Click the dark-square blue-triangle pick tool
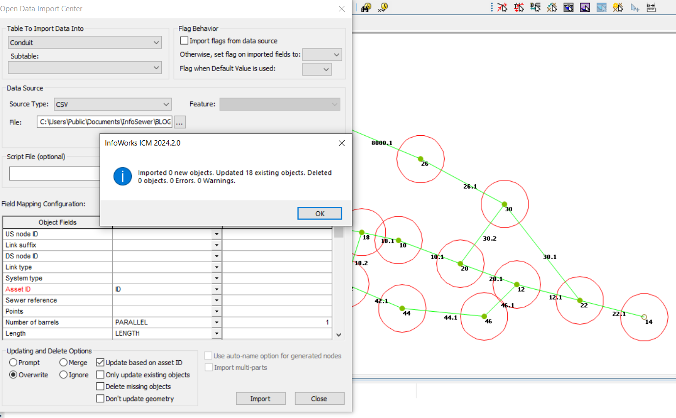 click(x=568, y=8)
